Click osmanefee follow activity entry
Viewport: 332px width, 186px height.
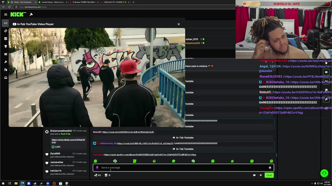(x=66, y=164)
